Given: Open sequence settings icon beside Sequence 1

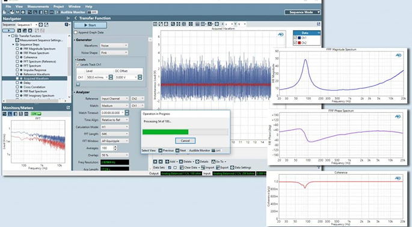Looking at the screenshot, I should point(41,25).
